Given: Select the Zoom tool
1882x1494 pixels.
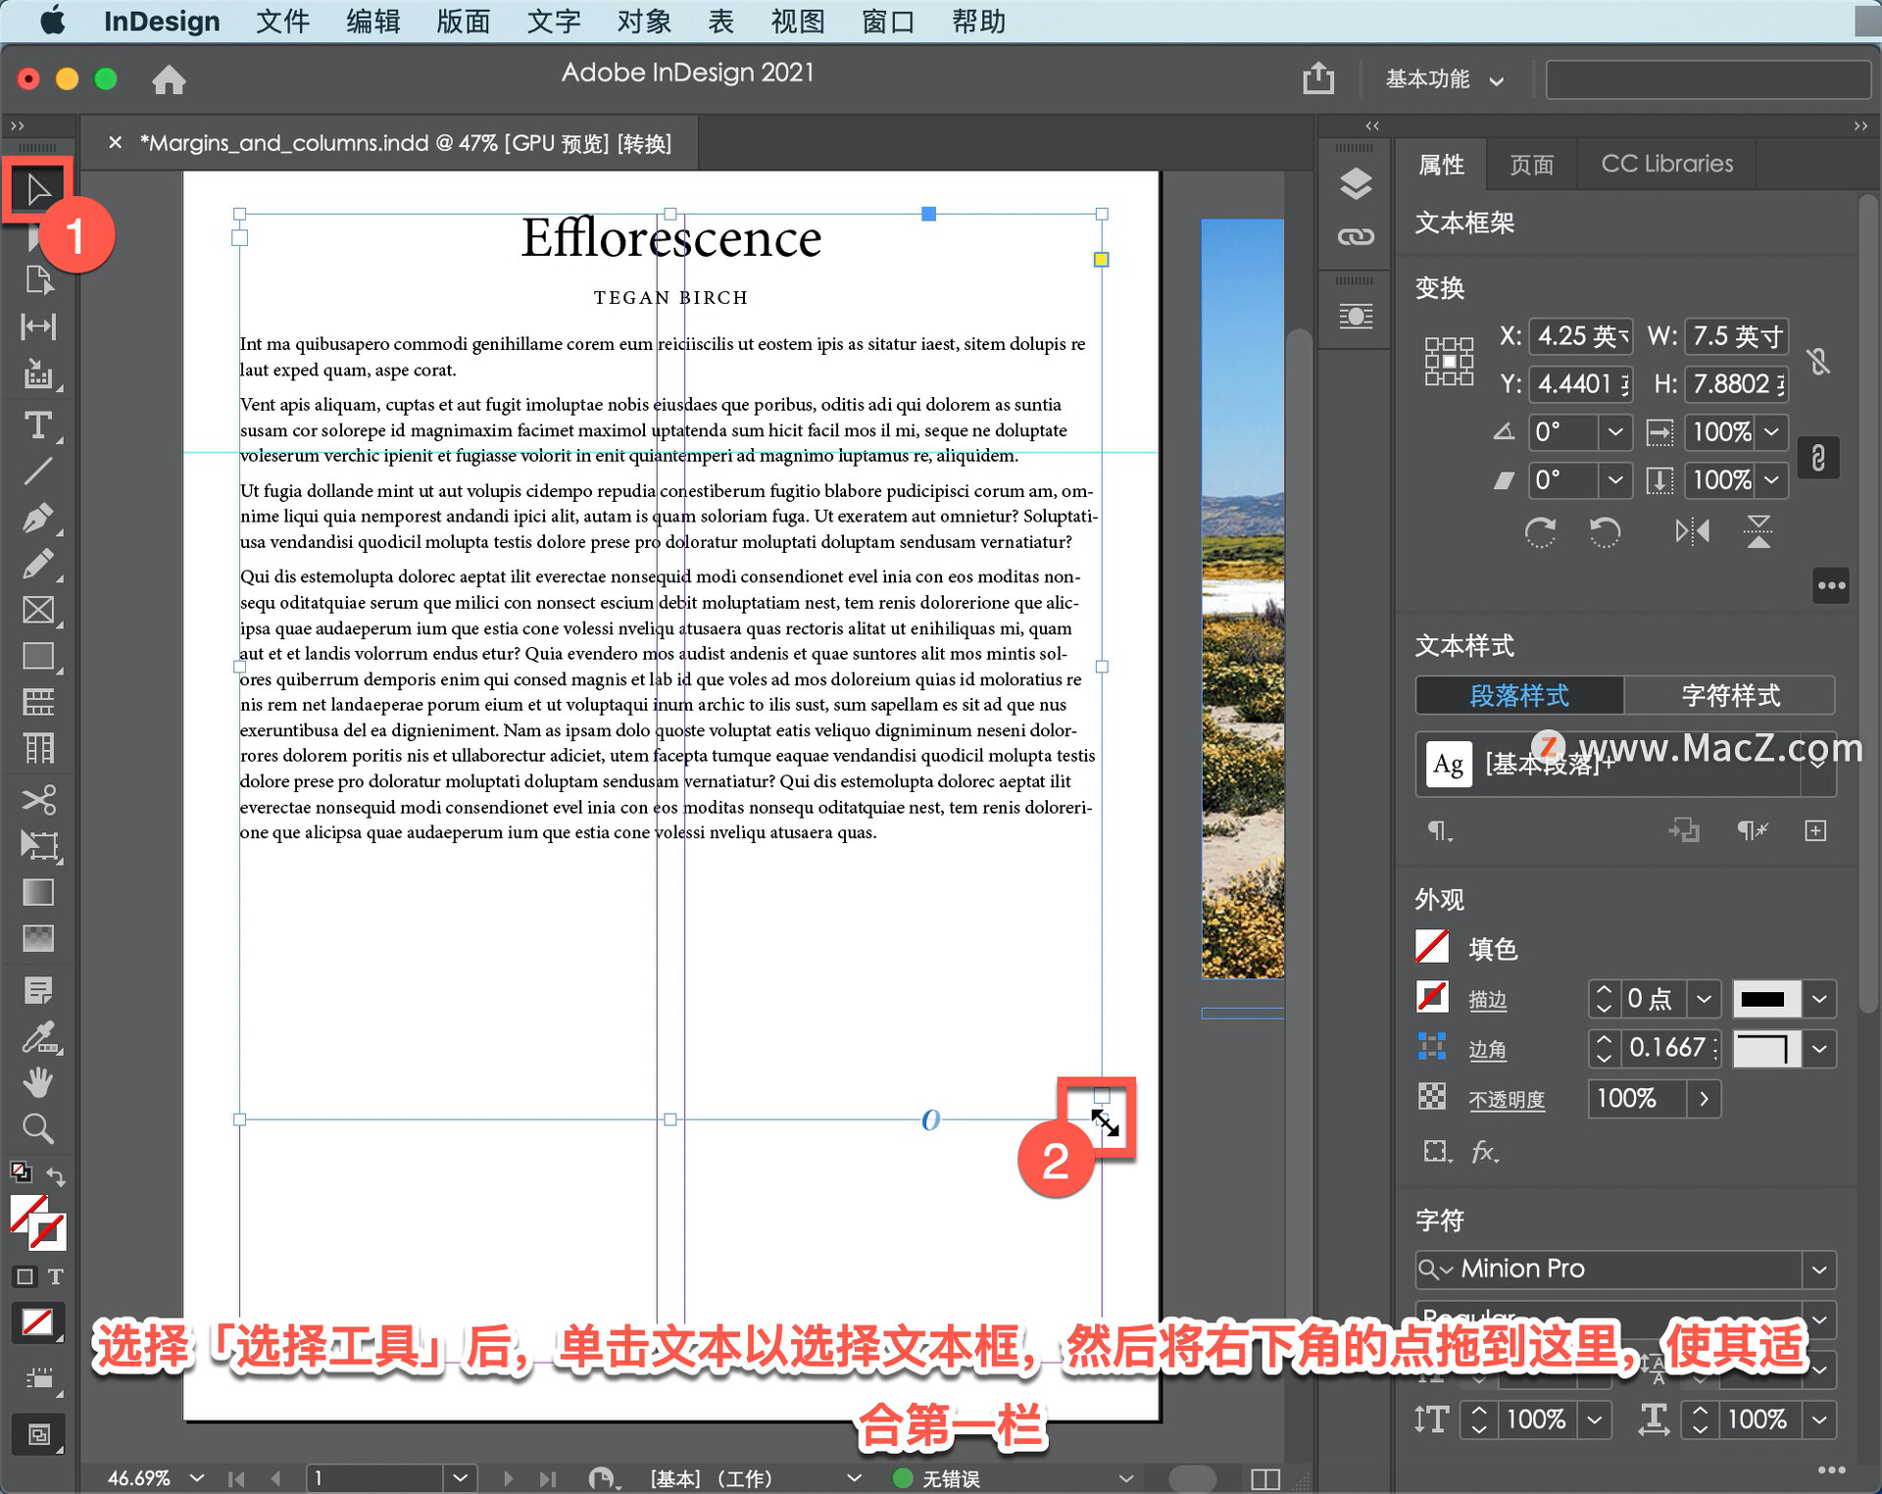Looking at the screenshot, I should [38, 1128].
